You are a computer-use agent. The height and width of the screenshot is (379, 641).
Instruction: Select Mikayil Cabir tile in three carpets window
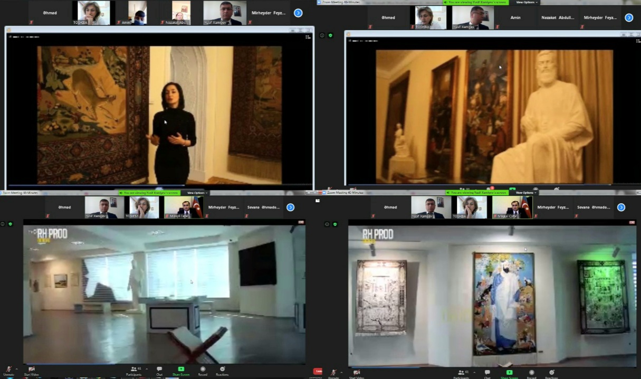pyautogui.click(x=512, y=207)
